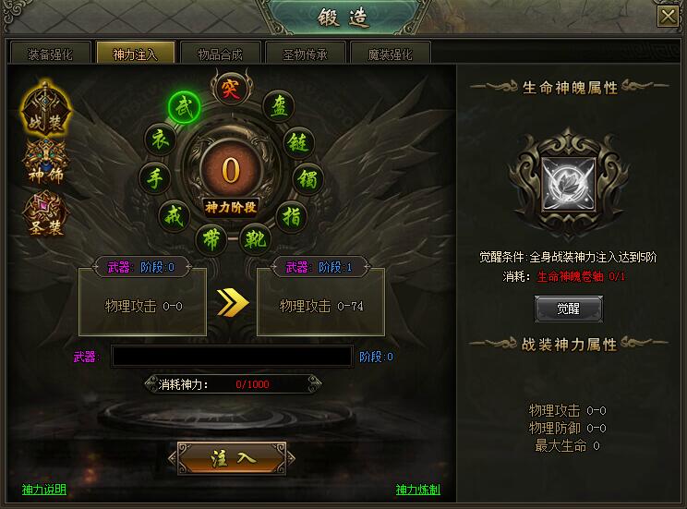Click the 觉醒 awaken button
687x509 pixels.
coord(569,309)
